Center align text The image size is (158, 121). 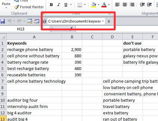coord(125,5)
